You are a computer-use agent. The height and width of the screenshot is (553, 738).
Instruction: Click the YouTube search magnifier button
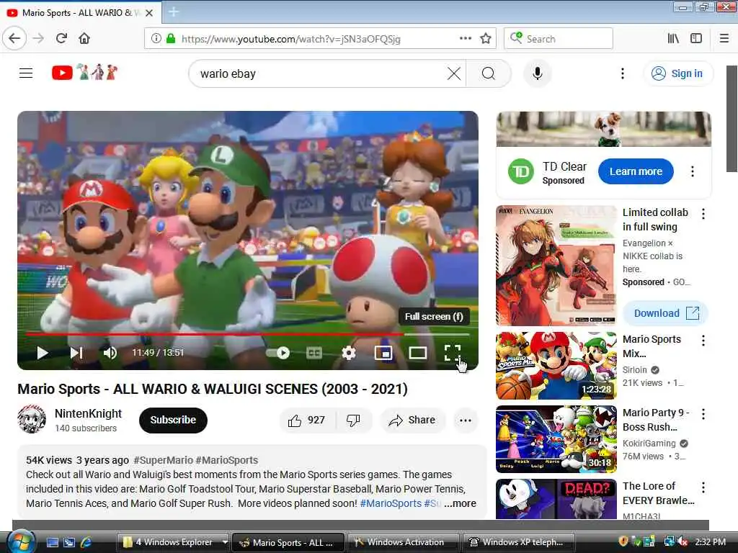coord(489,73)
